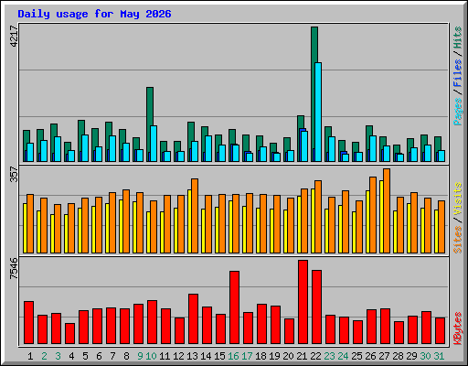Click the tallest red KBytes bar for day 21
468x366 pixels.
(x=303, y=302)
